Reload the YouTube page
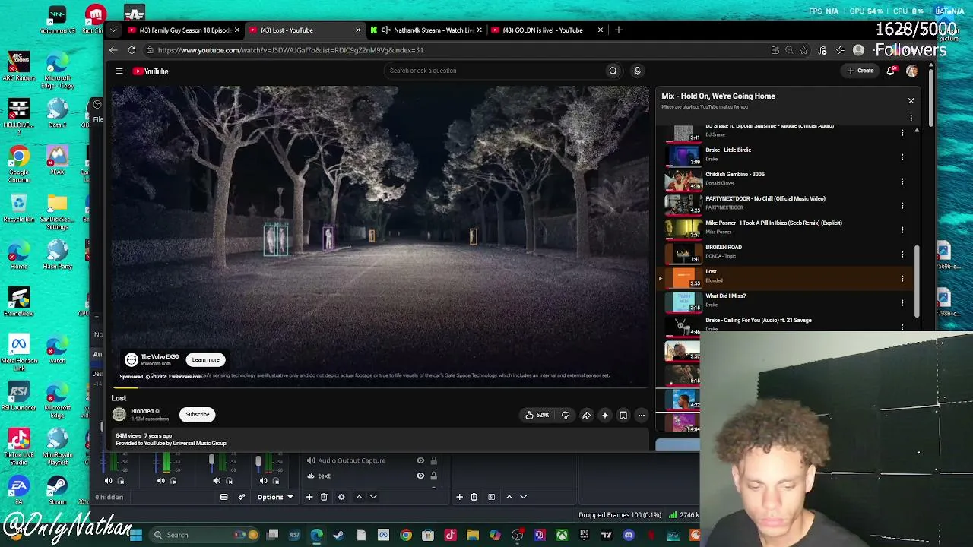The image size is (973, 547). pos(132,50)
